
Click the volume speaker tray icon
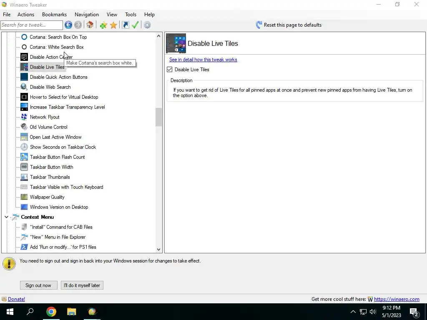(x=373, y=312)
